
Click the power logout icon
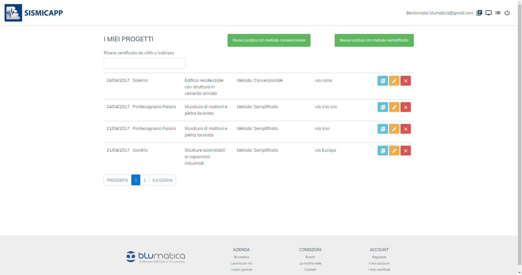[x=507, y=13]
